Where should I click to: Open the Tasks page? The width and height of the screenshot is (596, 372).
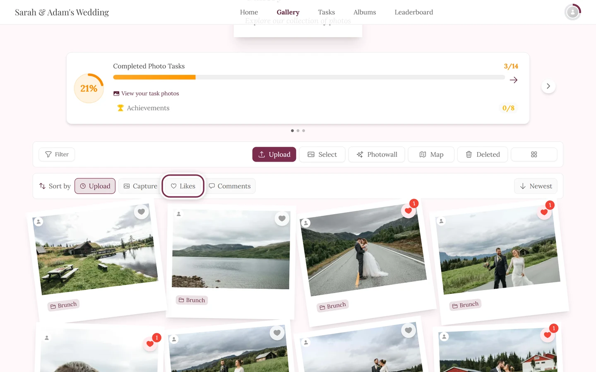pyautogui.click(x=327, y=12)
